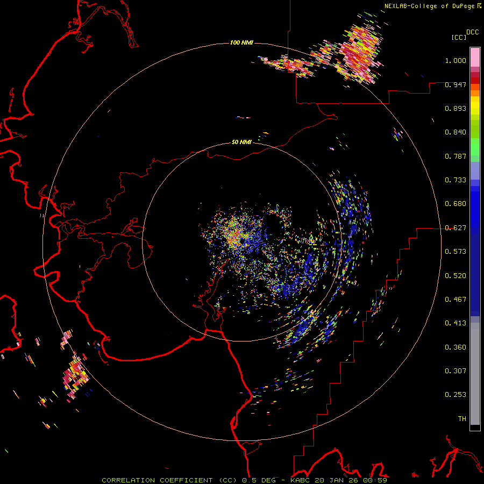The height and width of the screenshot is (484, 484).
Task: Select the 0.840 legend value
Action: pyautogui.click(x=455, y=132)
